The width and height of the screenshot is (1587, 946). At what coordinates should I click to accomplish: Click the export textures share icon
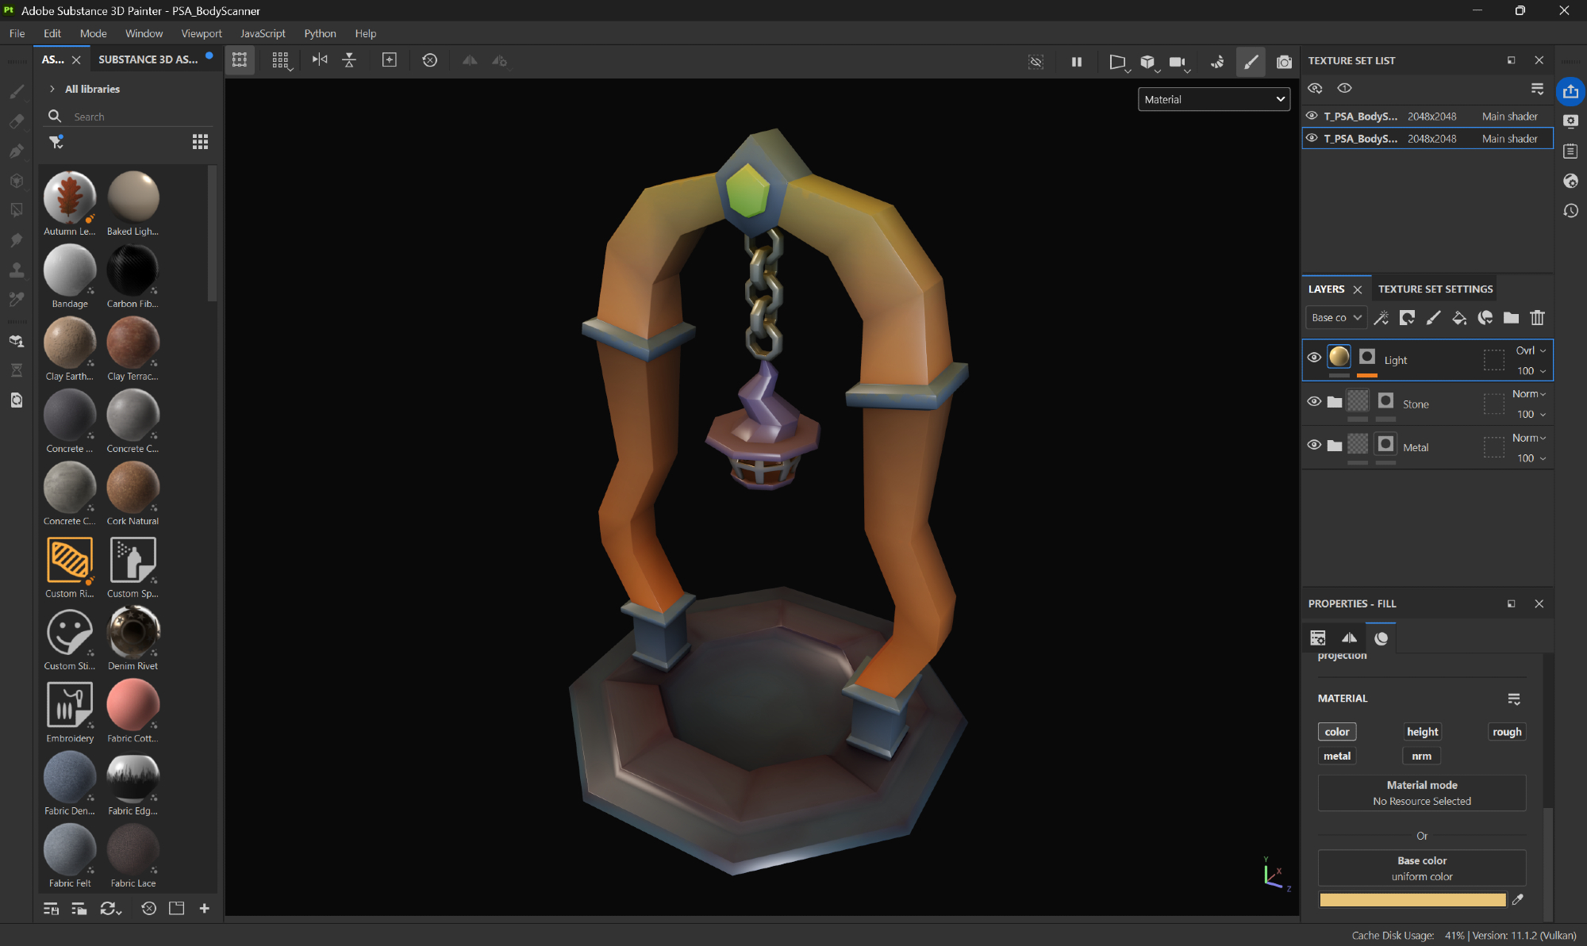point(1570,91)
